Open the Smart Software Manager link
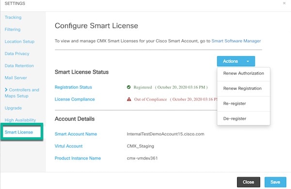This screenshot has width=291, height=189. 236,41
